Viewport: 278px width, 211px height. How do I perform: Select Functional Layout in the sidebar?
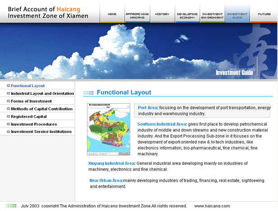[x=27, y=85]
